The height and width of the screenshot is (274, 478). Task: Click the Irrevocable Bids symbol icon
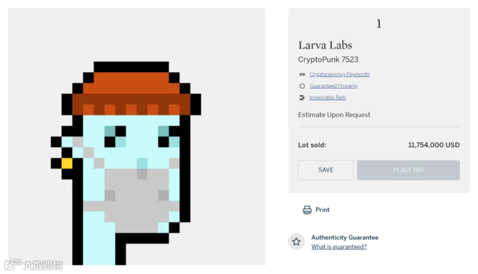click(302, 98)
